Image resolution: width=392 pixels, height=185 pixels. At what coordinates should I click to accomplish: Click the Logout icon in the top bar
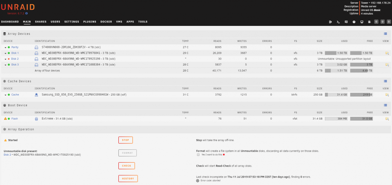pyautogui.click(x=330, y=22)
